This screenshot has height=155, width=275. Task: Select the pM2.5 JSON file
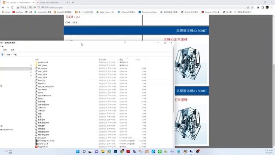[x=41, y=99]
